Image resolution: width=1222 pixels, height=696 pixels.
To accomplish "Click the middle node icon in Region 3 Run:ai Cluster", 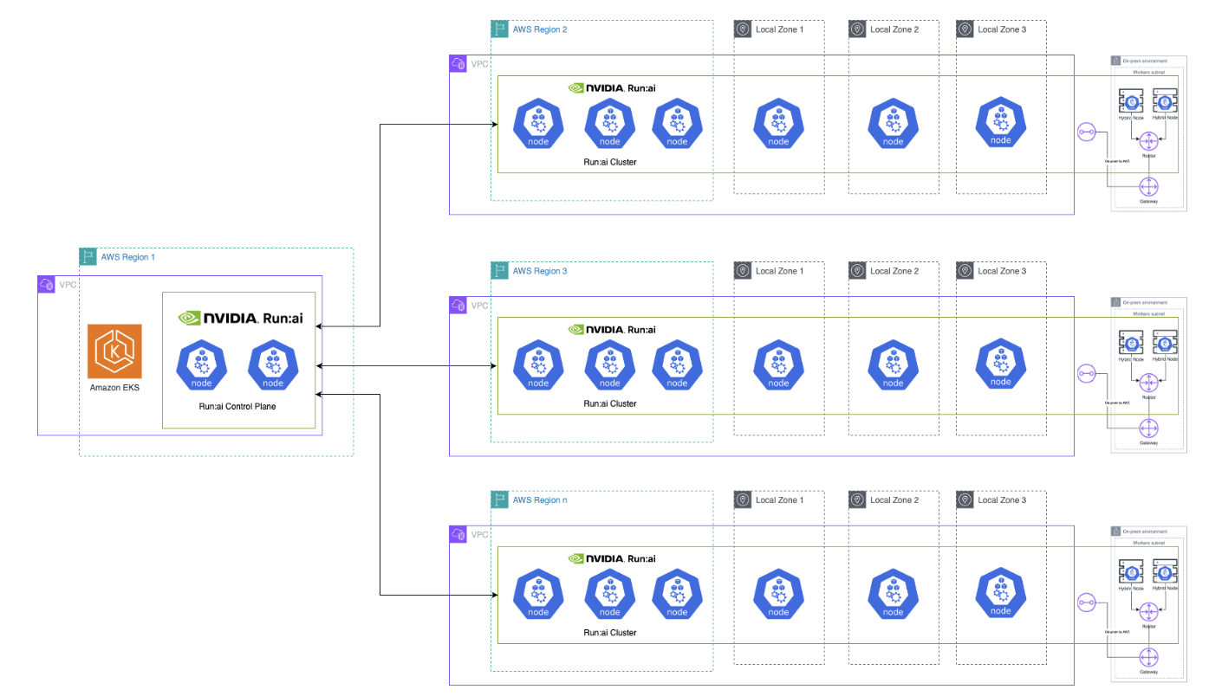I will 609,364.
